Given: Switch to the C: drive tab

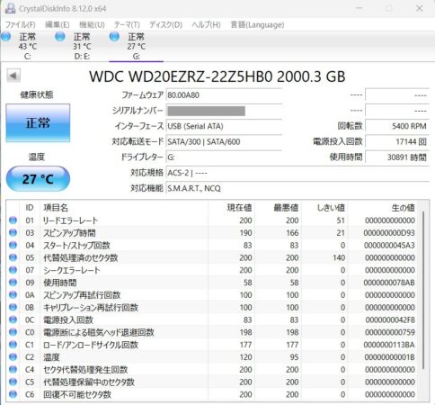Looking at the screenshot, I should coord(27,46).
